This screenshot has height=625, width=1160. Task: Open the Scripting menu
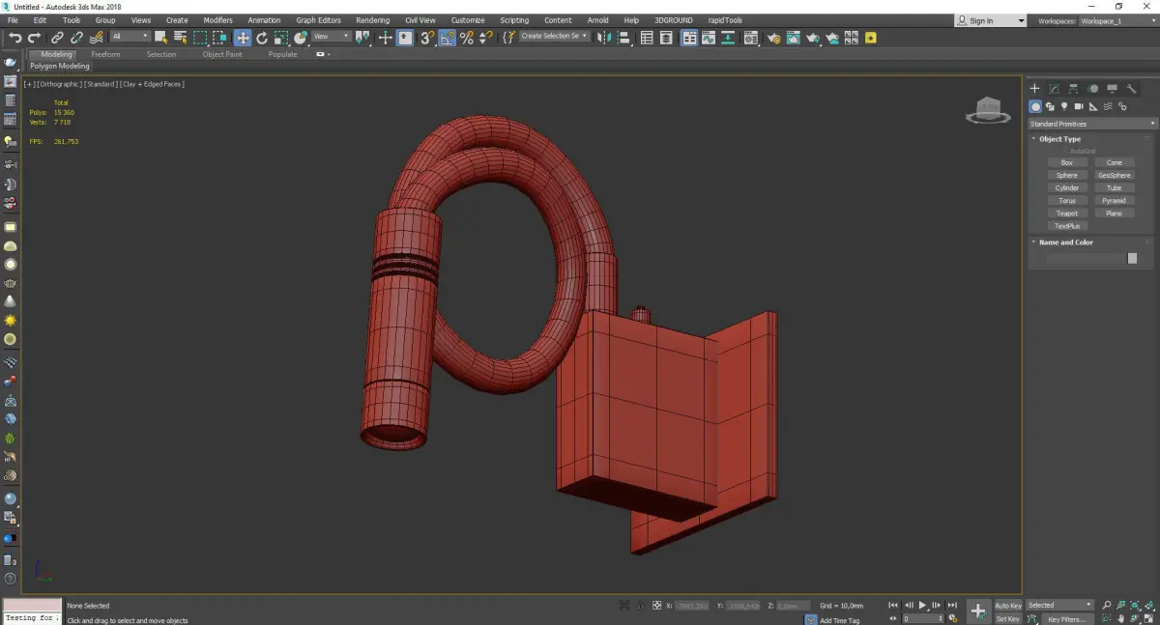point(514,20)
